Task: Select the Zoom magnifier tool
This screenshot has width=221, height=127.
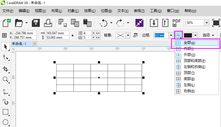Action: [x=5, y=80]
